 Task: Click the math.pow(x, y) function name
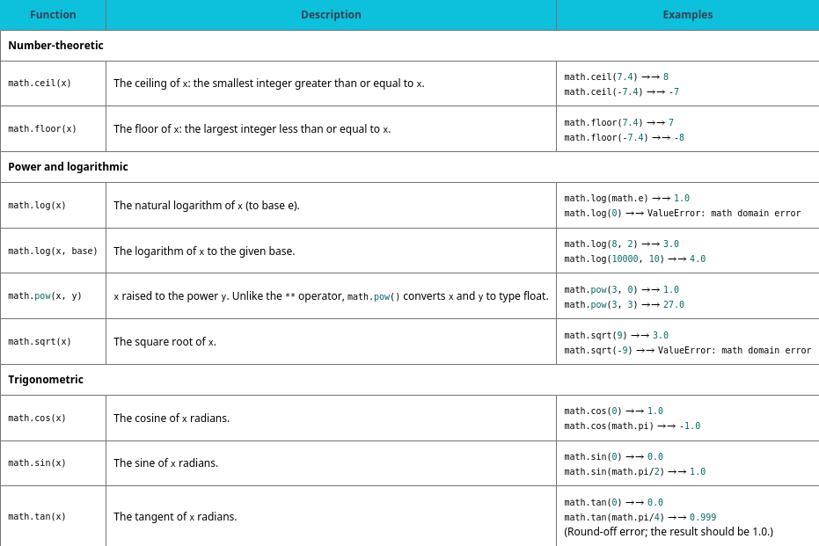tap(45, 296)
